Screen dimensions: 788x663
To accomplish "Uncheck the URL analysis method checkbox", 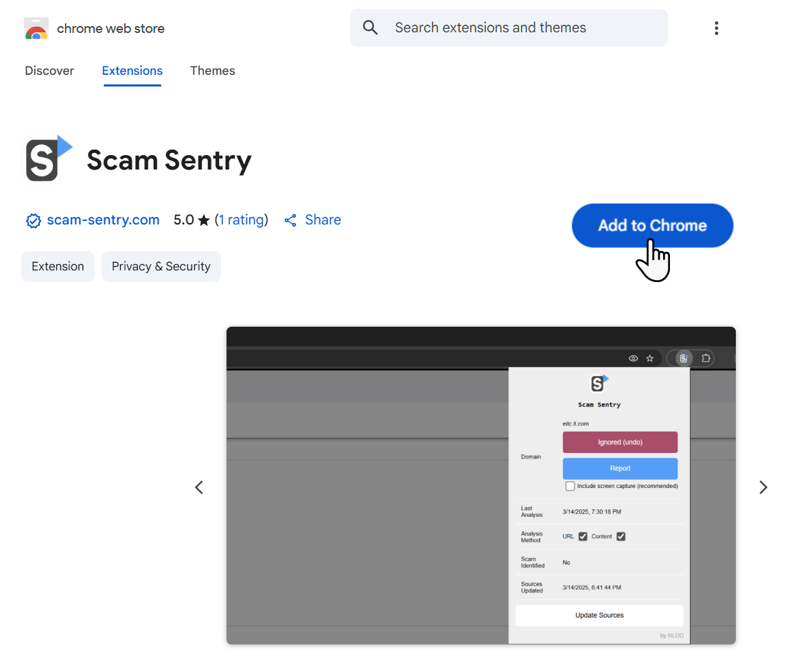I will click(583, 536).
